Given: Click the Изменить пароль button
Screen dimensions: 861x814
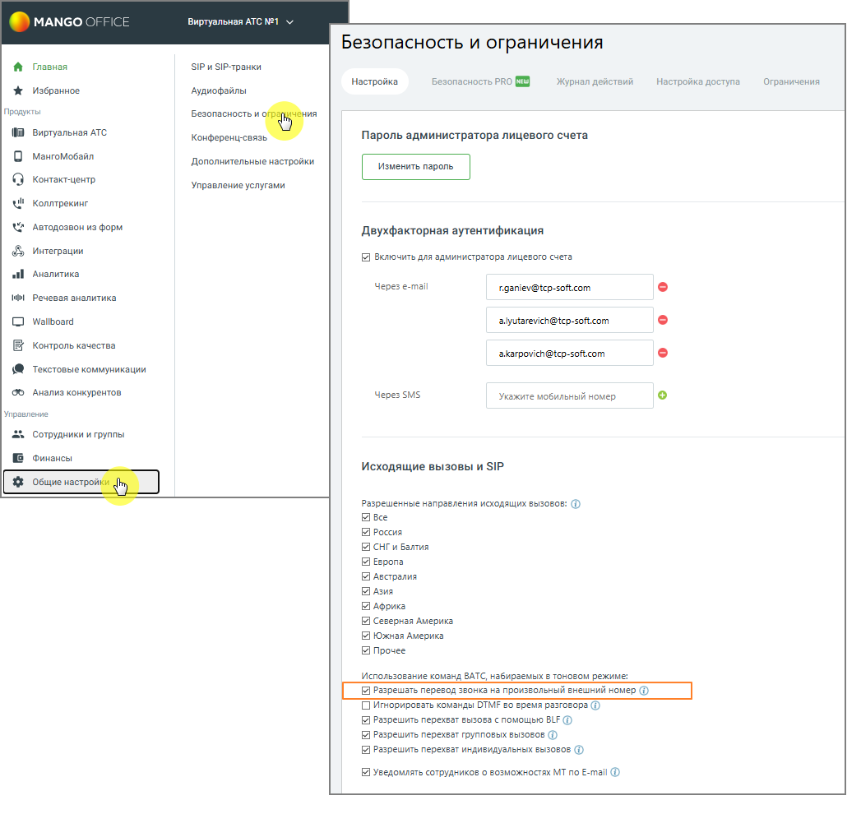Looking at the screenshot, I should click(416, 167).
